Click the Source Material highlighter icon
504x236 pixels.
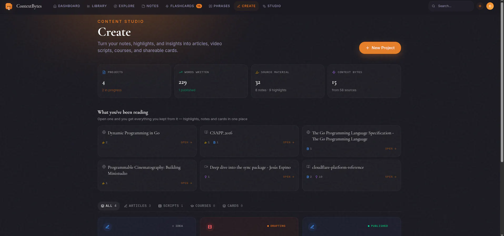(257, 72)
